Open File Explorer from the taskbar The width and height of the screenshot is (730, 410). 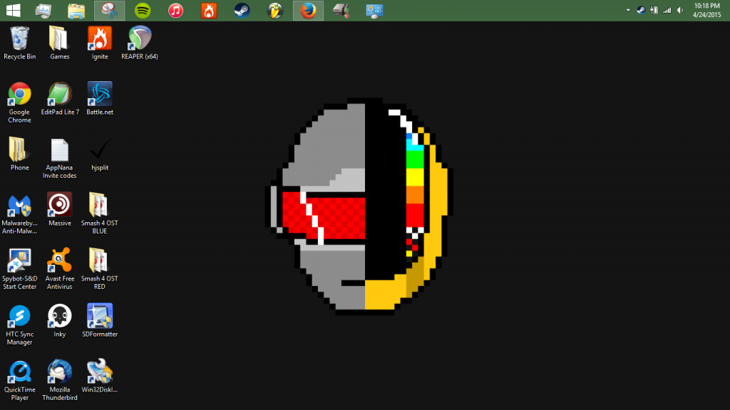76,11
